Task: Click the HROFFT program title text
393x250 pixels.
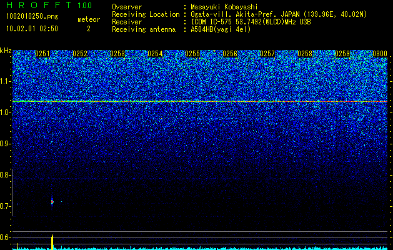Action: [x=39, y=5]
